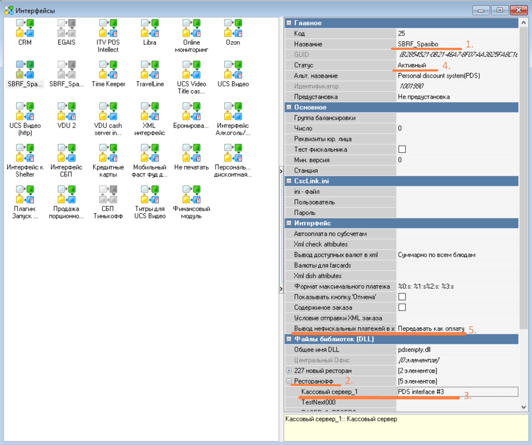Enable the Тест фискальника checkbox
This screenshot has height=445, width=532.
402,149
